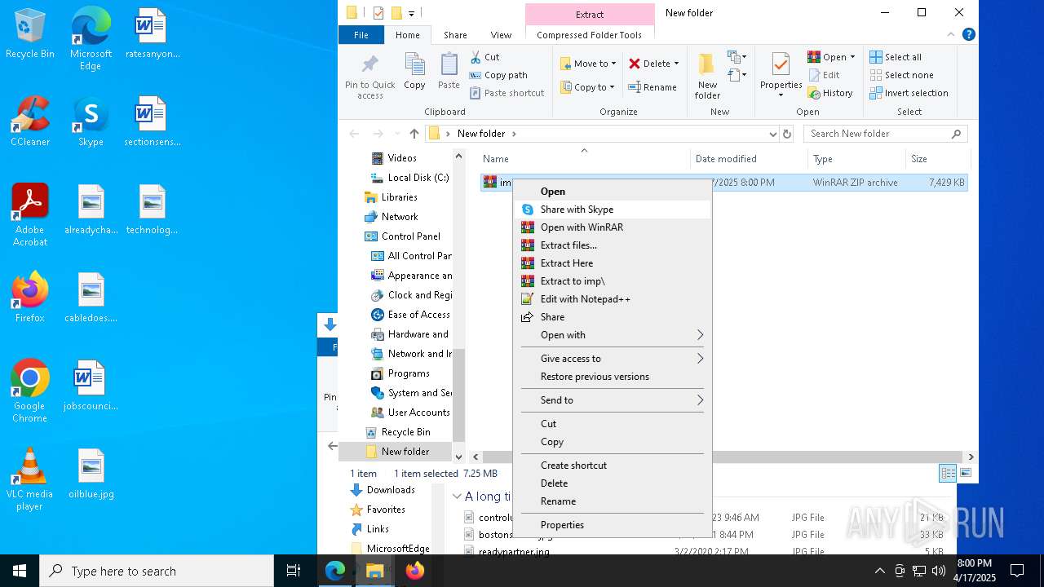1044x587 pixels.
Task: Click Copy path in Clipboard group
Action: tap(498, 75)
